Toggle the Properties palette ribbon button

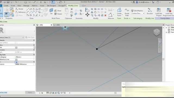7,14
